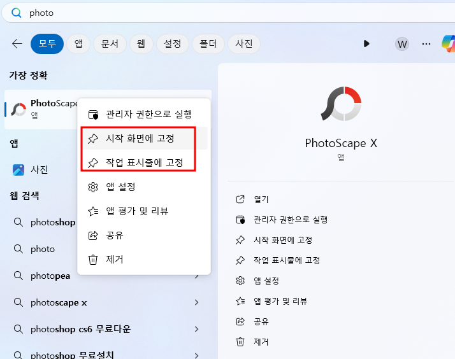Click the search box containing 'photo'
Image resolution: width=455 pixels, height=359 pixels.
tap(229, 13)
